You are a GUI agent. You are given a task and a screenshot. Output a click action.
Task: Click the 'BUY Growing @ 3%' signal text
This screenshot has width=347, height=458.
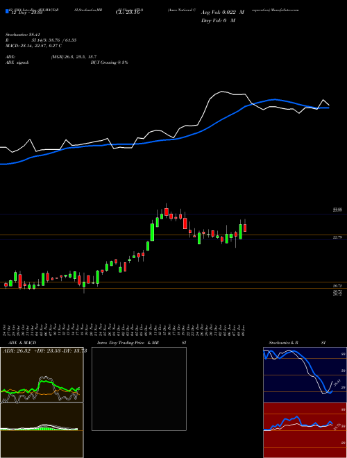109,62
